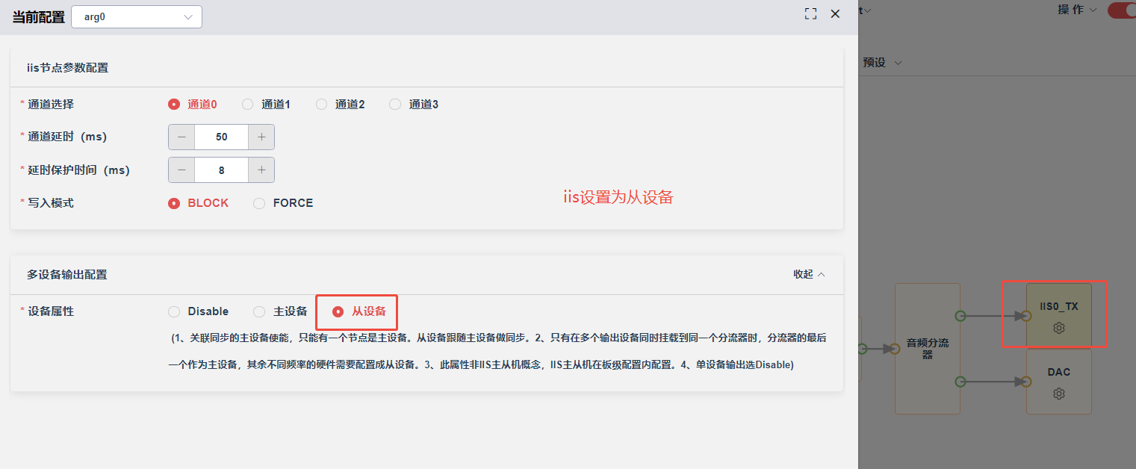Click the 延时保护时间 value input field
Viewport: 1136px width, 469px height.
(221, 170)
